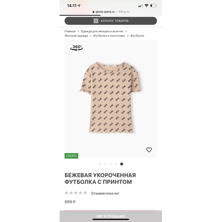Open the Главная breadcrumb link

pos(70,31)
